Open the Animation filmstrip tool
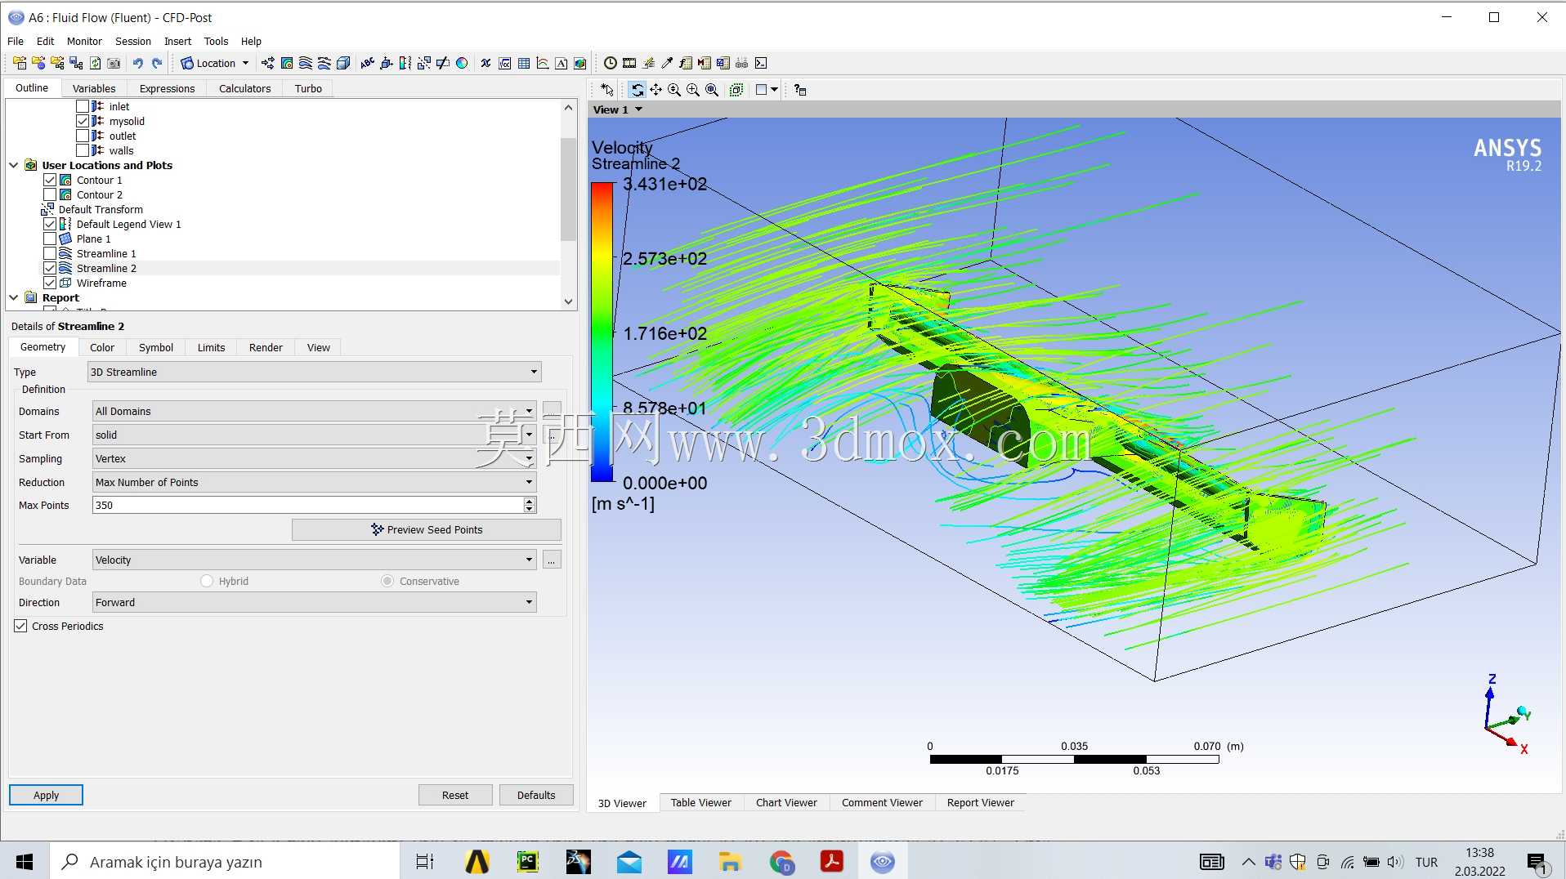The image size is (1566, 879). tap(629, 63)
